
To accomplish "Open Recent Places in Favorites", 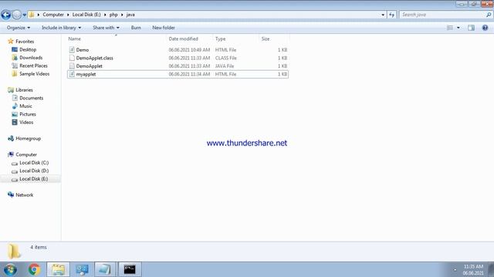I will pos(33,65).
